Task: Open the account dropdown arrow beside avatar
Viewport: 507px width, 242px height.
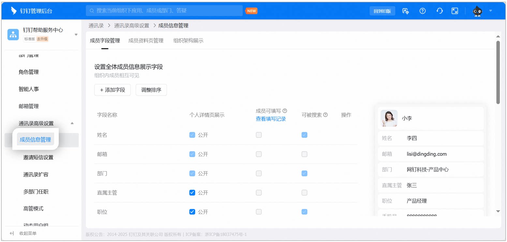Action: [491, 11]
